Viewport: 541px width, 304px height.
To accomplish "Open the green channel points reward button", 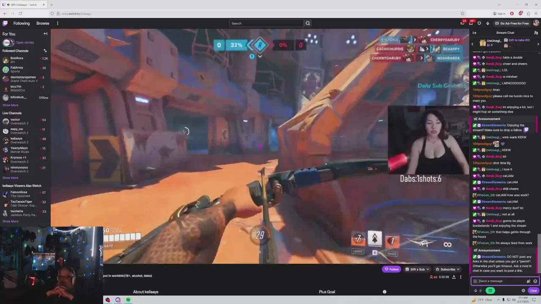I will 490,290.
